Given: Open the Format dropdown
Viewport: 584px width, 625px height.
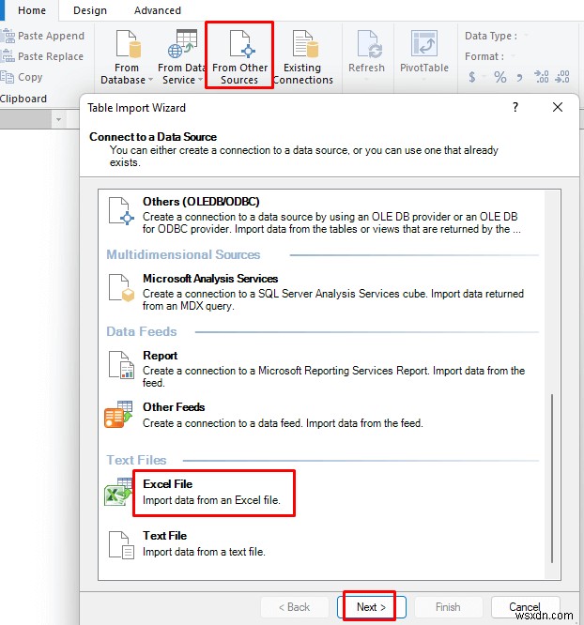Looking at the screenshot, I should coord(513,56).
